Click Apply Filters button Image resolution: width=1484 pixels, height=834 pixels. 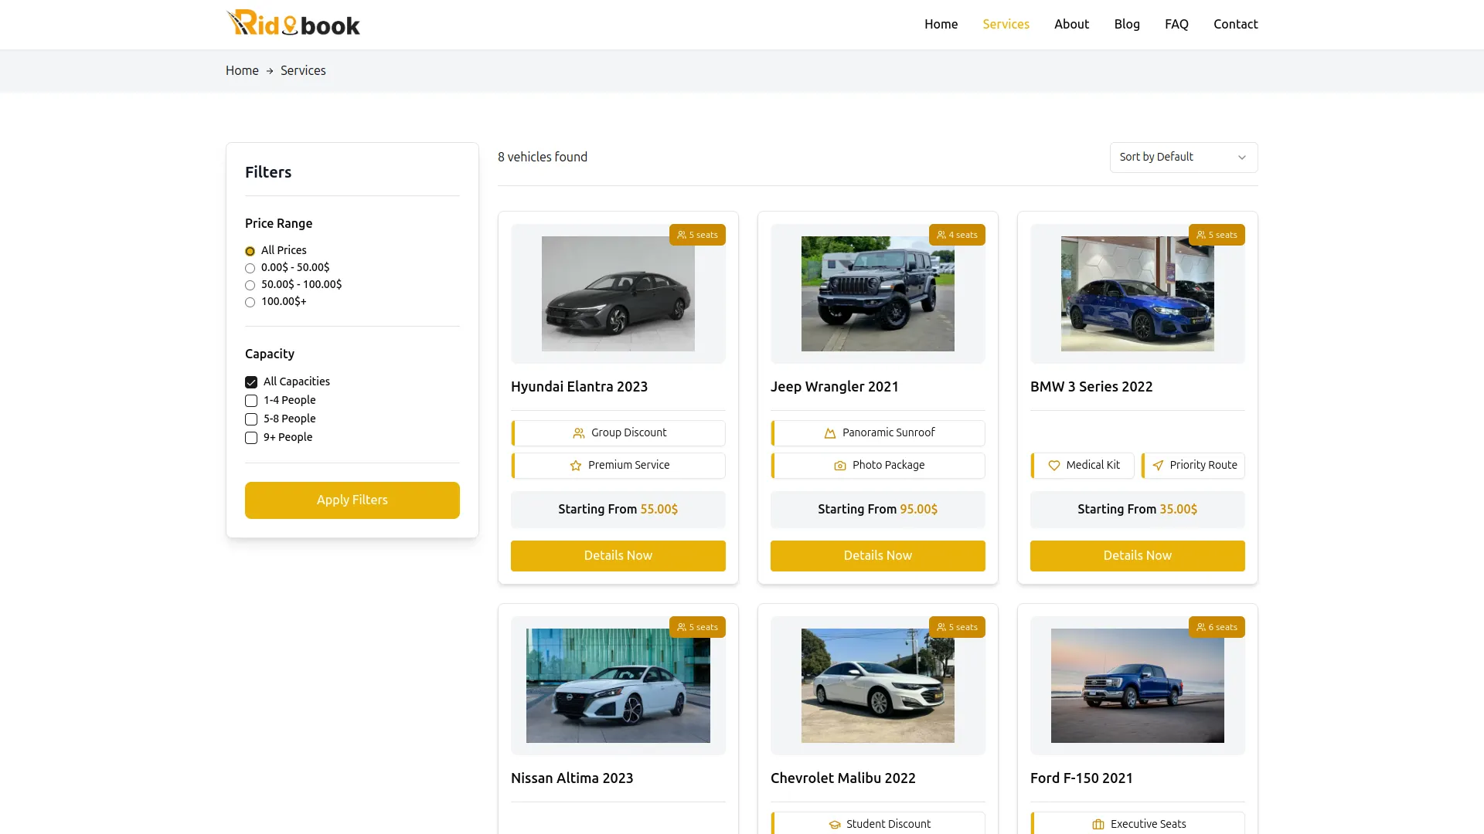tap(352, 500)
